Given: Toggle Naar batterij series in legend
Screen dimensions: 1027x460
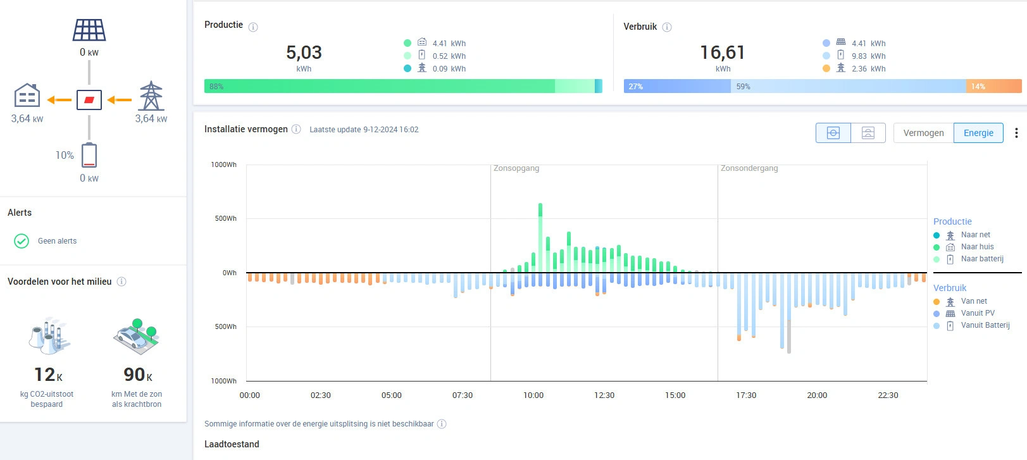Looking at the screenshot, I should [968, 259].
